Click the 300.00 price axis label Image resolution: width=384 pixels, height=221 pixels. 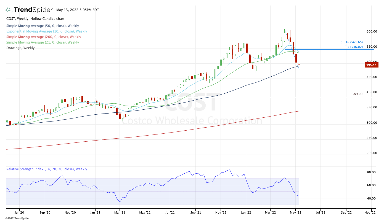372,123
